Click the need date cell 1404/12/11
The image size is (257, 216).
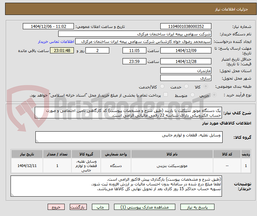click(x=27, y=166)
